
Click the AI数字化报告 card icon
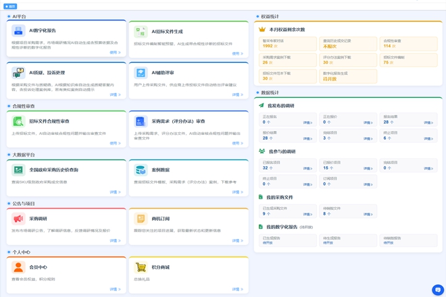coord(18,31)
